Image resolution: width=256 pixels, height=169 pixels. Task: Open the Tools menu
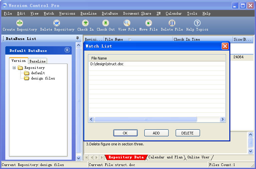[x=192, y=14]
